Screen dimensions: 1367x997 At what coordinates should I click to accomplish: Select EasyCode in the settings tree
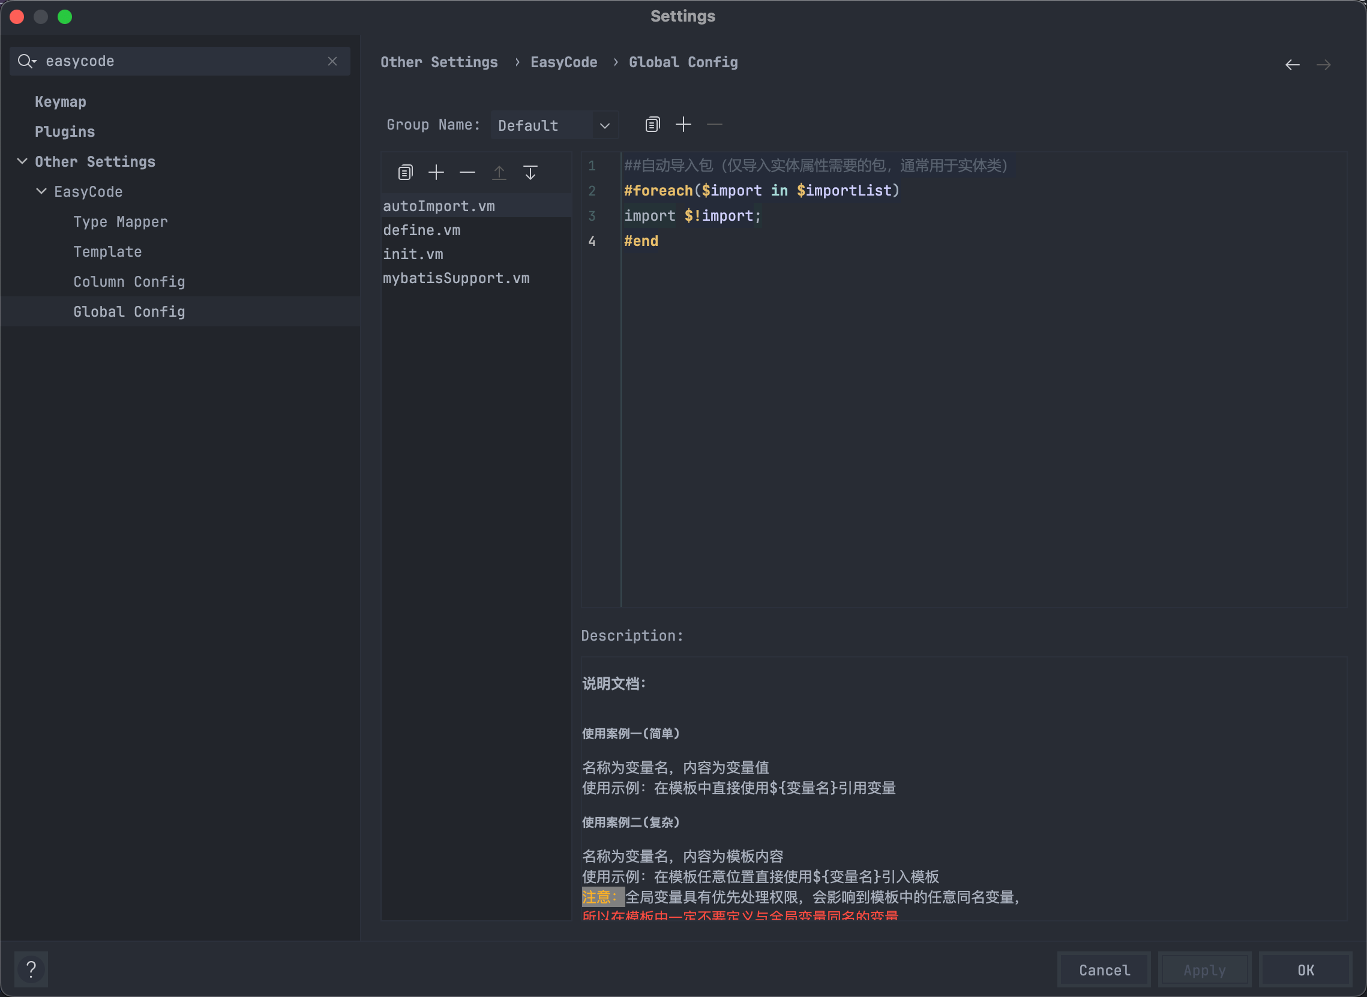point(88,192)
